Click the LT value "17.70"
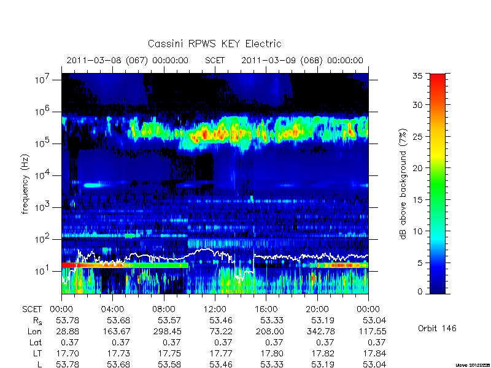 click(68, 353)
